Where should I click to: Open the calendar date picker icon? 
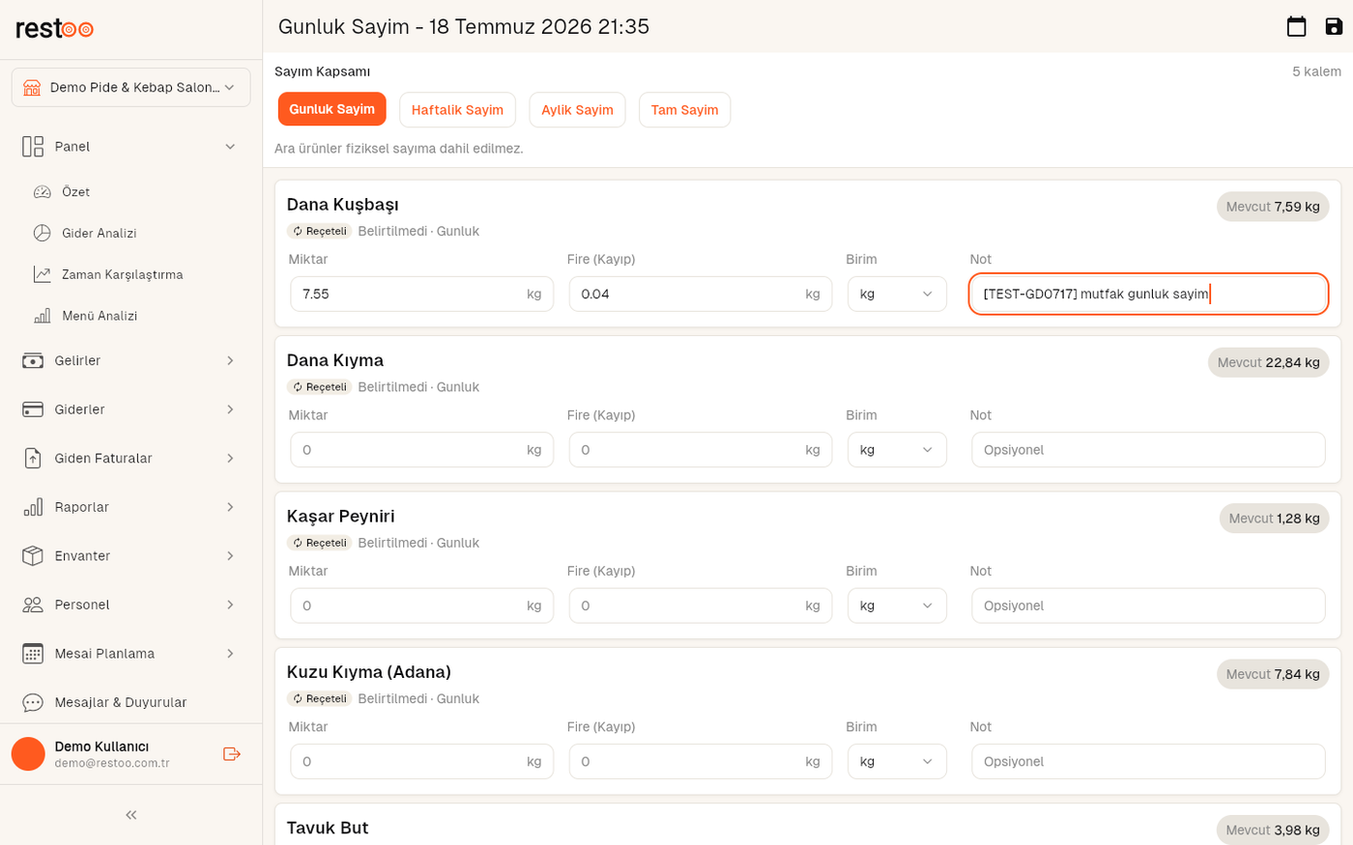tap(1296, 26)
